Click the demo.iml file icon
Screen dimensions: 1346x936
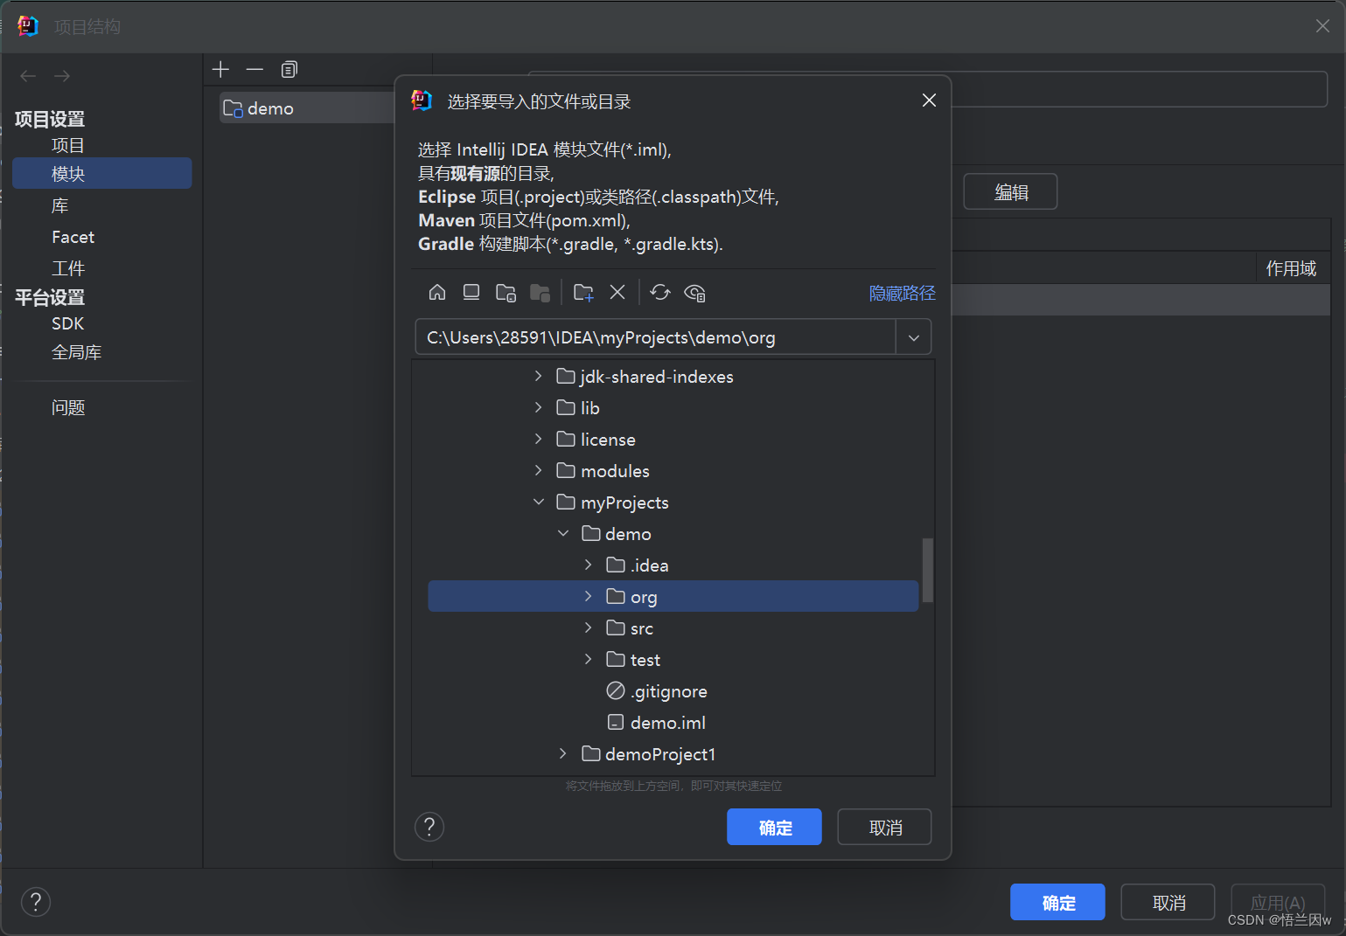pos(616,722)
